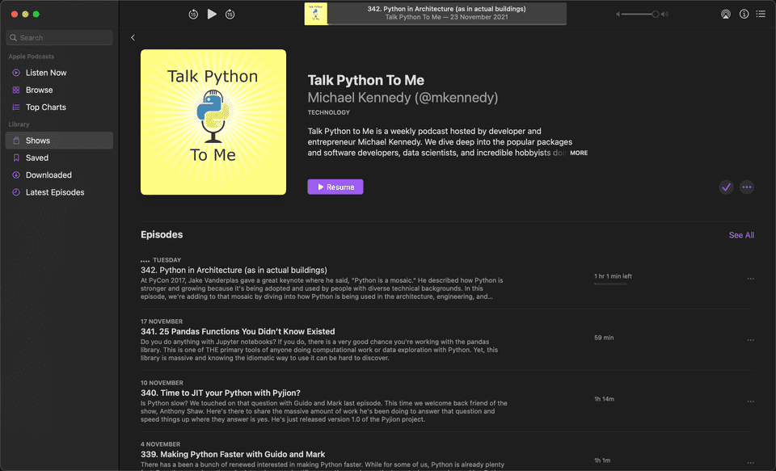Click the 'TUESDAY' date label
The image size is (776, 471).
coord(167,260)
